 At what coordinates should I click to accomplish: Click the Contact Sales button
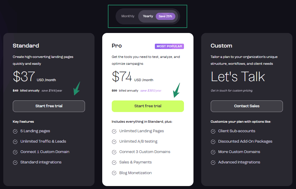(x=247, y=106)
